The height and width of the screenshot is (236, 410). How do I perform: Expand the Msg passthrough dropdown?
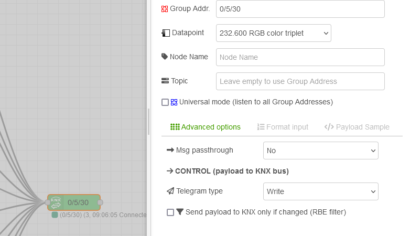click(320, 151)
